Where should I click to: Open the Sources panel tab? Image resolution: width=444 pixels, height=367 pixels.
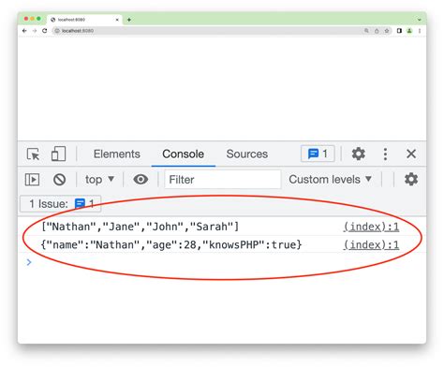[x=247, y=154]
